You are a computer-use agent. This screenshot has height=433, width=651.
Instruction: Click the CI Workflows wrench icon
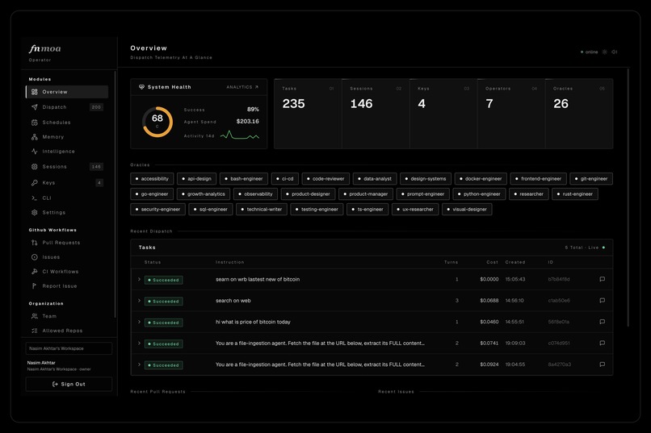tap(35, 272)
